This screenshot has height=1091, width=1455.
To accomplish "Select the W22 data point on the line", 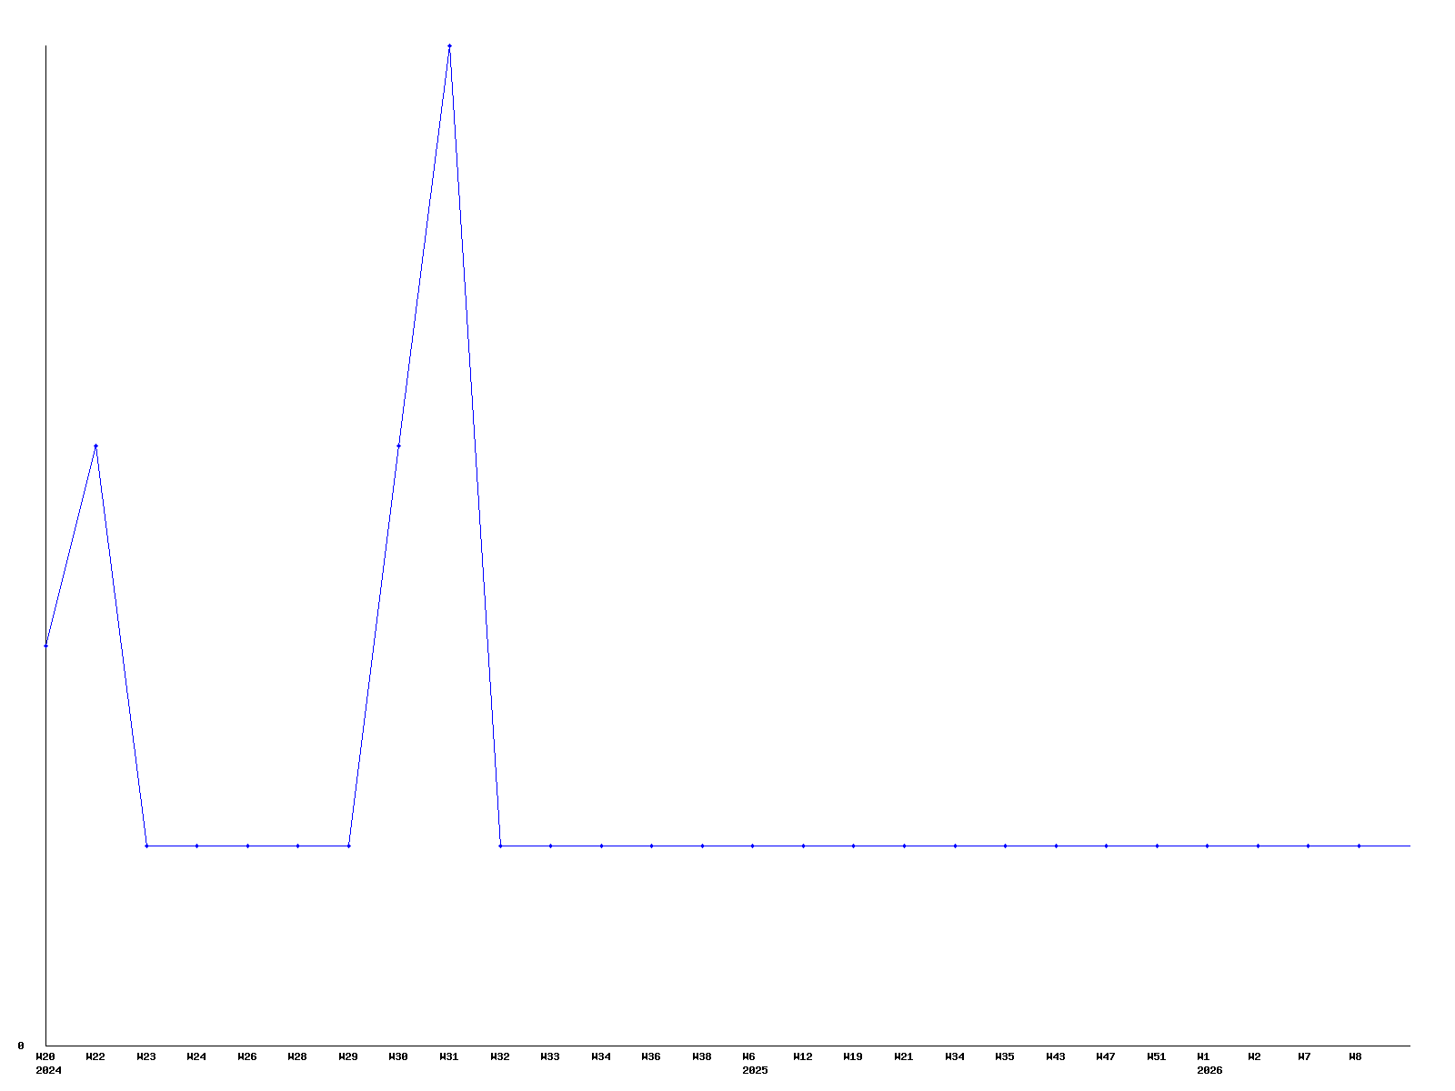I will [95, 445].
